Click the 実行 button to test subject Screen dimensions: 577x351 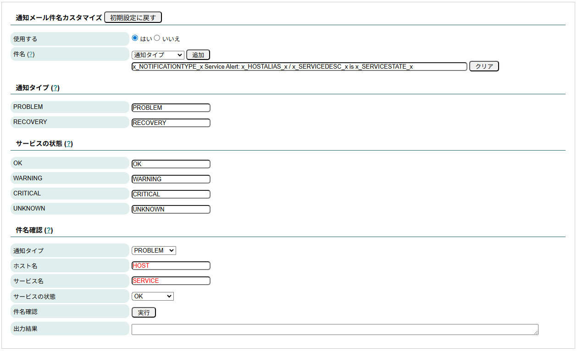[144, 312]
